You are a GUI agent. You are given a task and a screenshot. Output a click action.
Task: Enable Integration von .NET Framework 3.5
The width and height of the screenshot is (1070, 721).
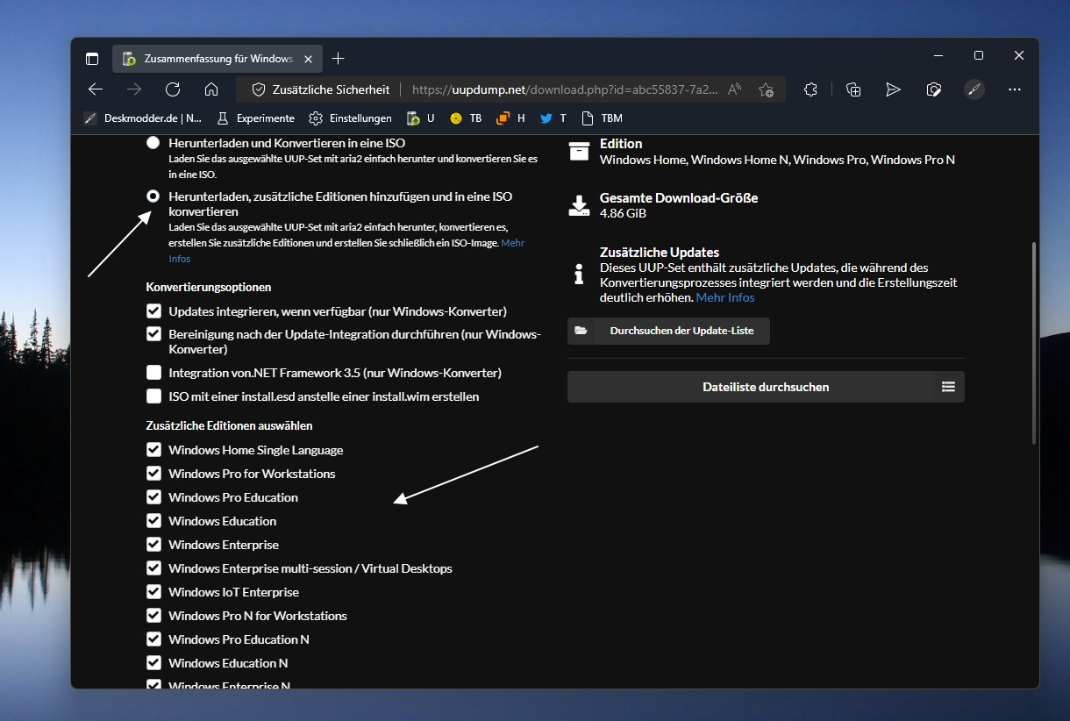pos(154,373)
